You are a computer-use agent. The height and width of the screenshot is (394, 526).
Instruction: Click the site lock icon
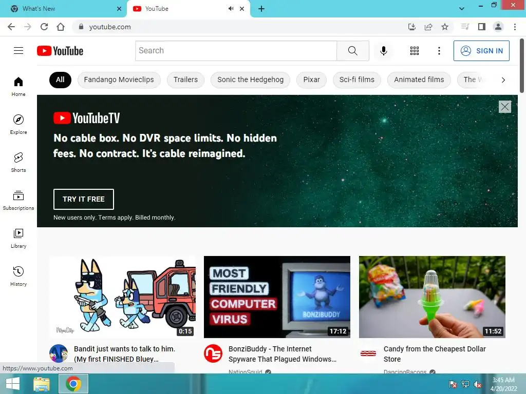81,27
